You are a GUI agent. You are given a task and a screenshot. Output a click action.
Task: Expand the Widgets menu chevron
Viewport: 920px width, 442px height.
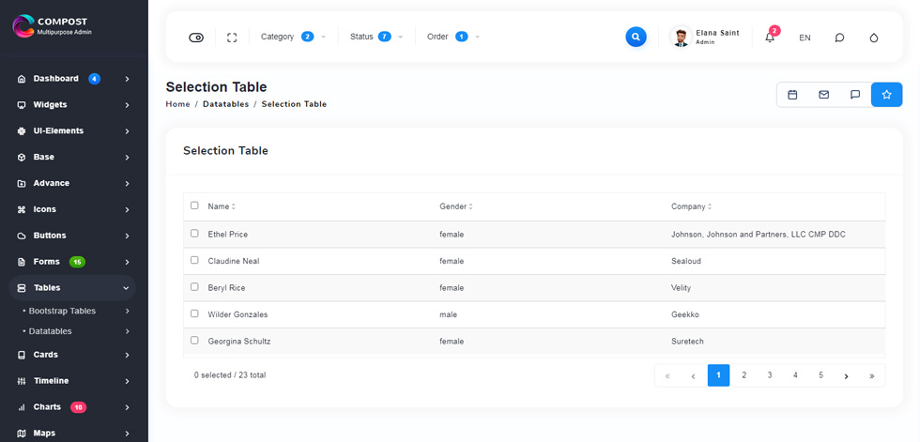pos(127,105)
